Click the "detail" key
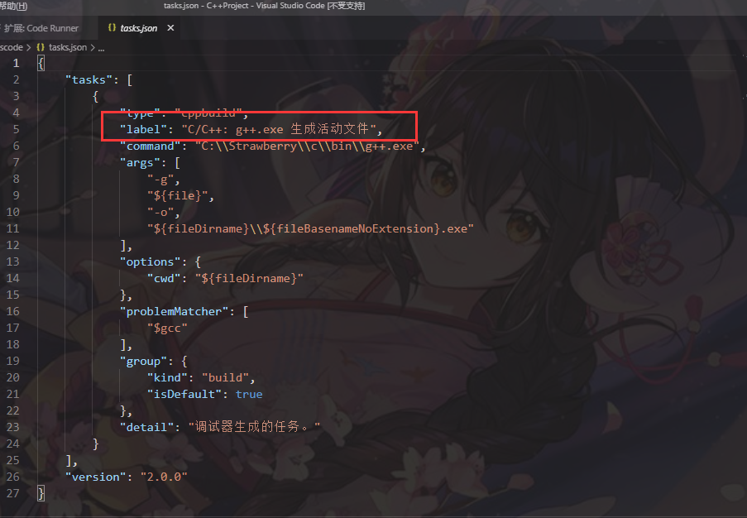The width and height of the screenshot is (747, 518). 146,427
